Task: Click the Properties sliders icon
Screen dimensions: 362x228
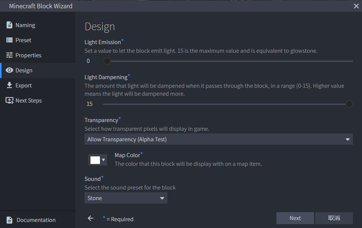Action: click(9, 55)
